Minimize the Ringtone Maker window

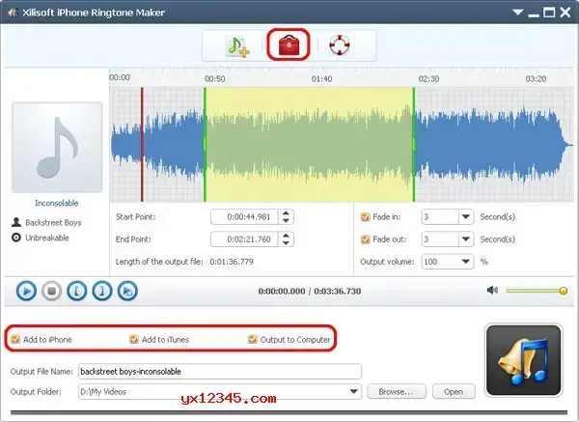click(534, 14)
